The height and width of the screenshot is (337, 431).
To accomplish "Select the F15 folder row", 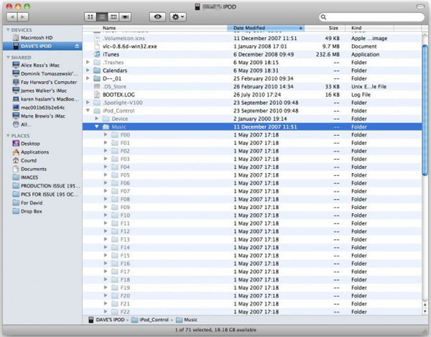I will tap(252, 256).
